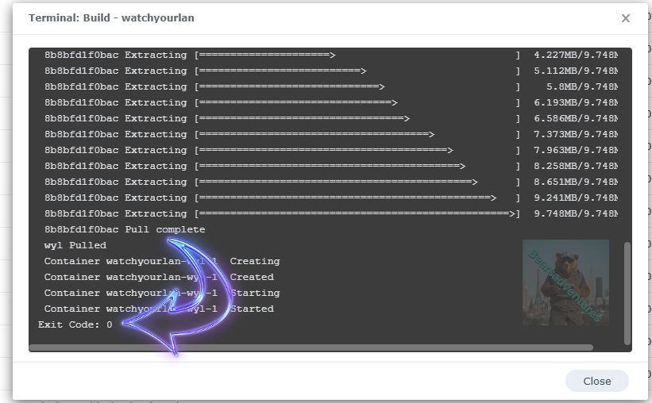The image size is (652, 403).
Task: Click the full progress bar at 9.748MB
Action: [357, 213]
